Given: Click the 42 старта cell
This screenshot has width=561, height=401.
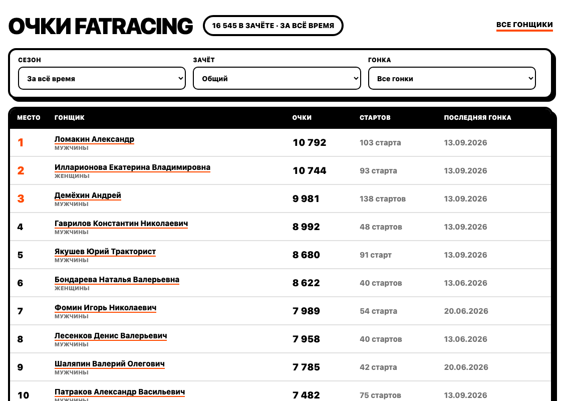Looking at the screenshot, I should pos(378,367).
